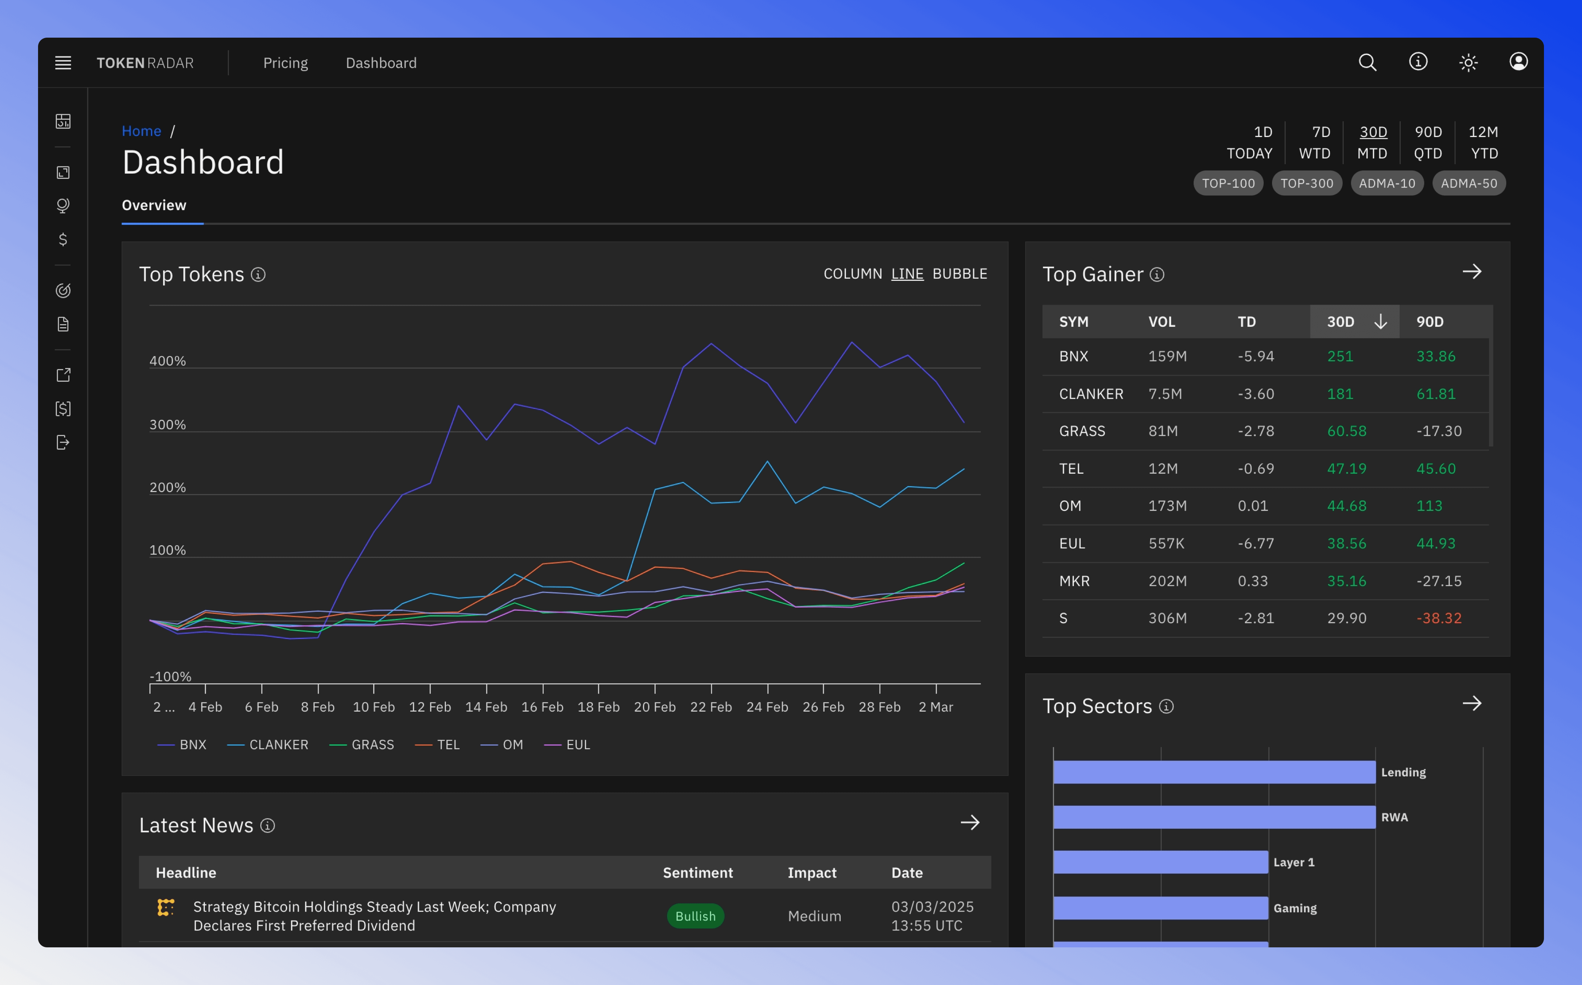1582x985 pixels.
Task: Go to Dashboard in top nav
Action: (381, 63)
